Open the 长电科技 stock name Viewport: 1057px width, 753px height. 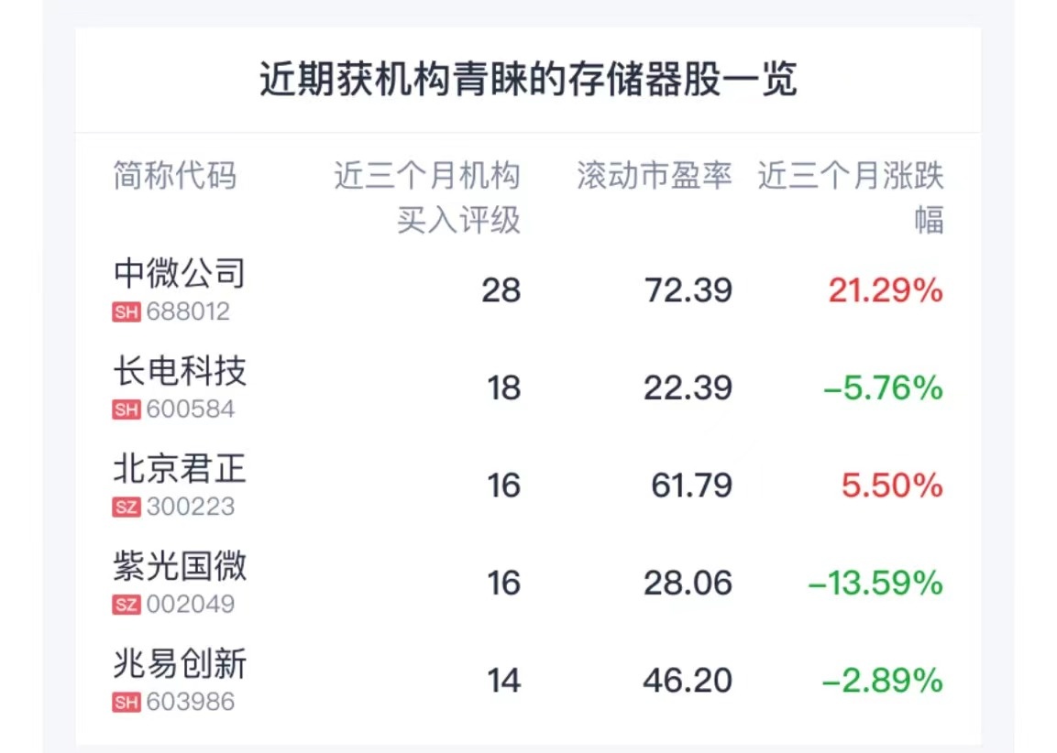[180, 371]
